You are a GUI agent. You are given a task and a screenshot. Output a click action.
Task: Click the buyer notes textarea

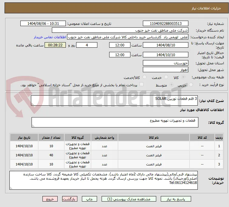tap(103, 180)
